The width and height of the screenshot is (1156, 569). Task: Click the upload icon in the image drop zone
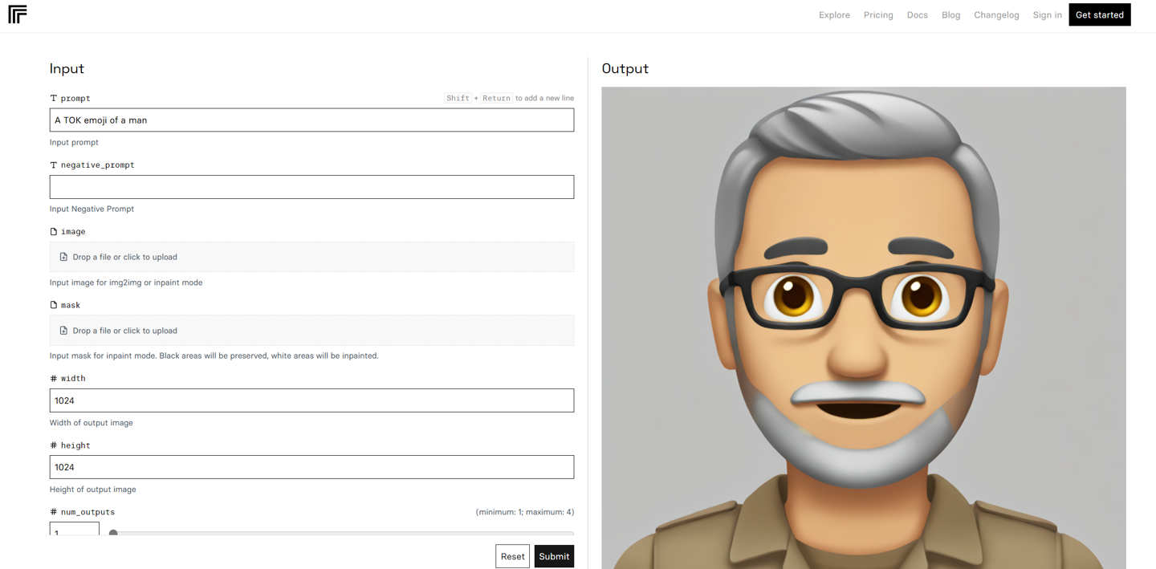[x=63, y=257]
